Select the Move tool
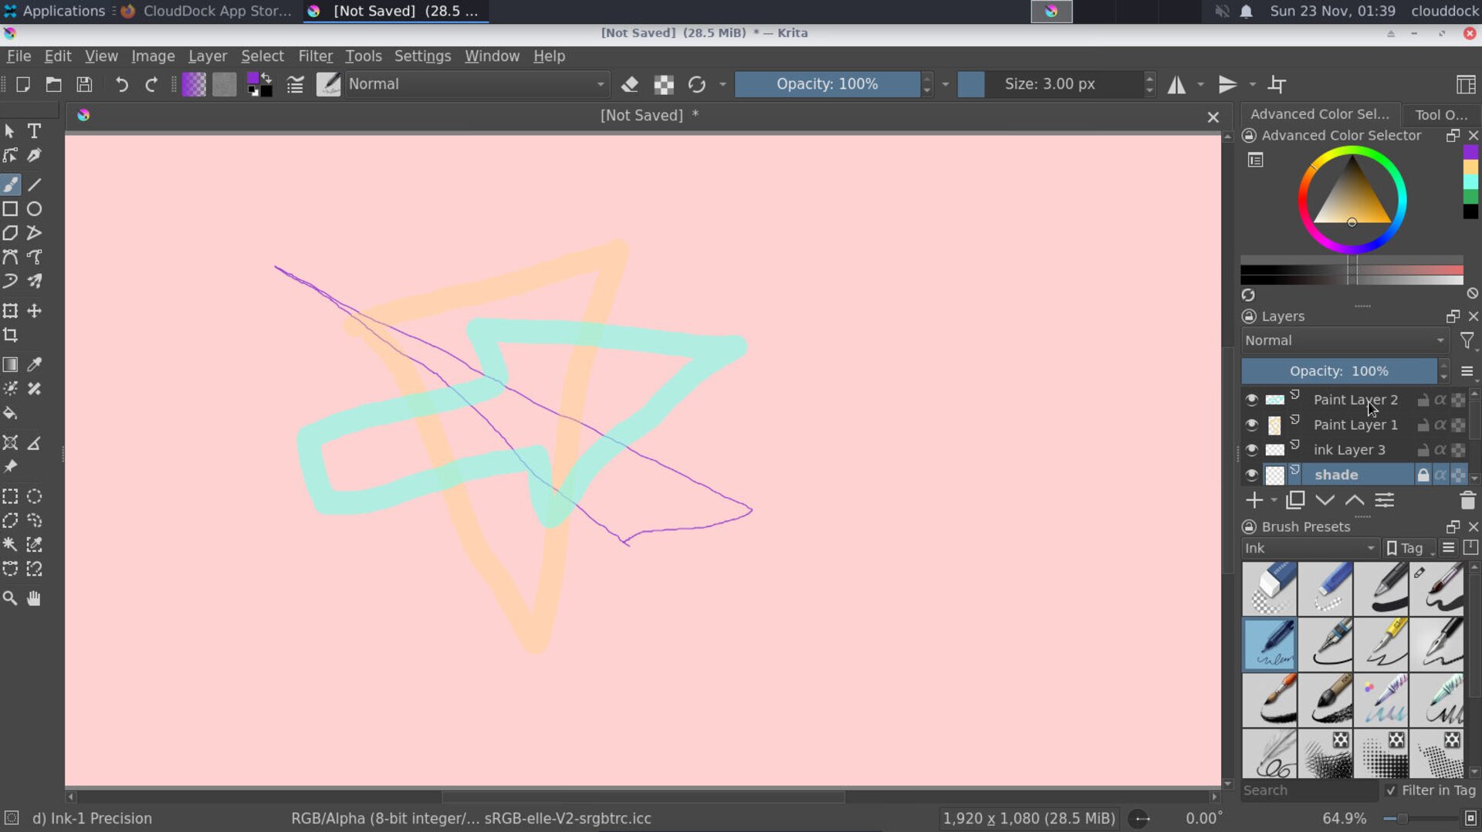 click(34, 311)
